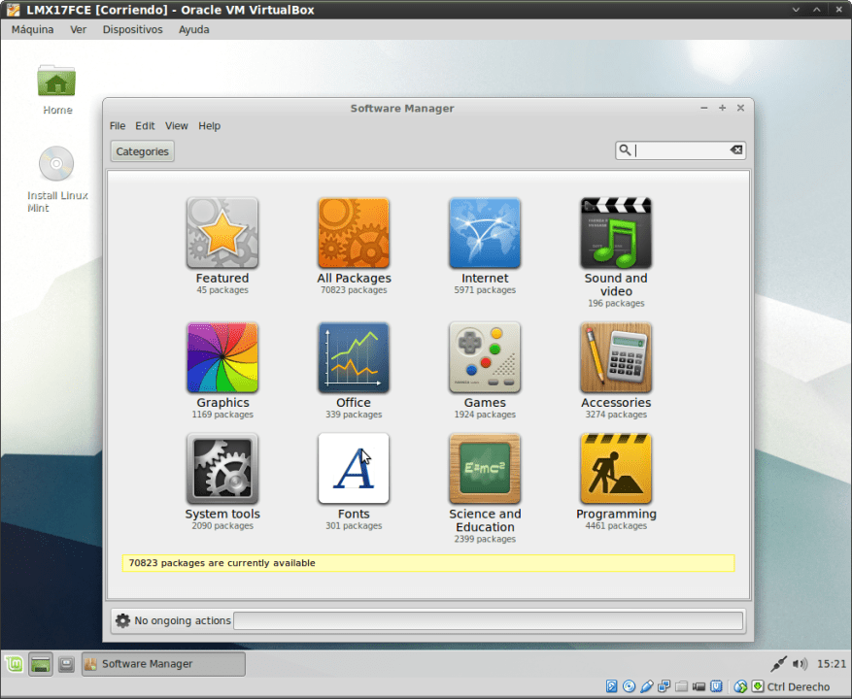Image resolution: width=852 pixels, height=699 pixels.
Task: Click inside the package search field
Action: click(680, 150)
